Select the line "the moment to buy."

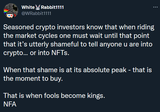point(33,79)
